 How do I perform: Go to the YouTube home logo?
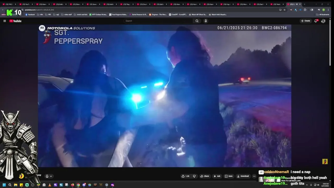click(15, 21)
